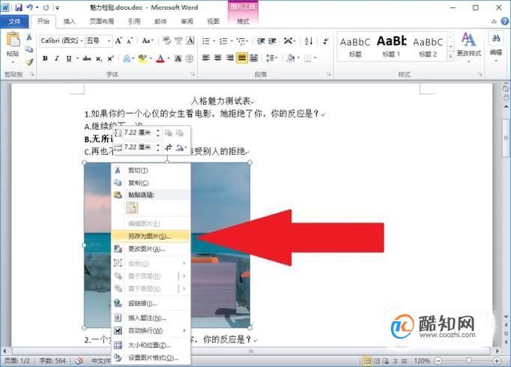Screen dimensions: 511x367
Task: Switch to the 页面布局 Page Layout tab
Action: pos(102,22)
